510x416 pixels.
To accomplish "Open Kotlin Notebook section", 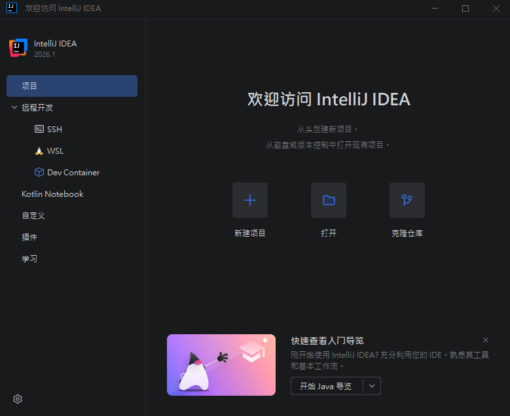I will pyautogui.click(x=52, y=194).
